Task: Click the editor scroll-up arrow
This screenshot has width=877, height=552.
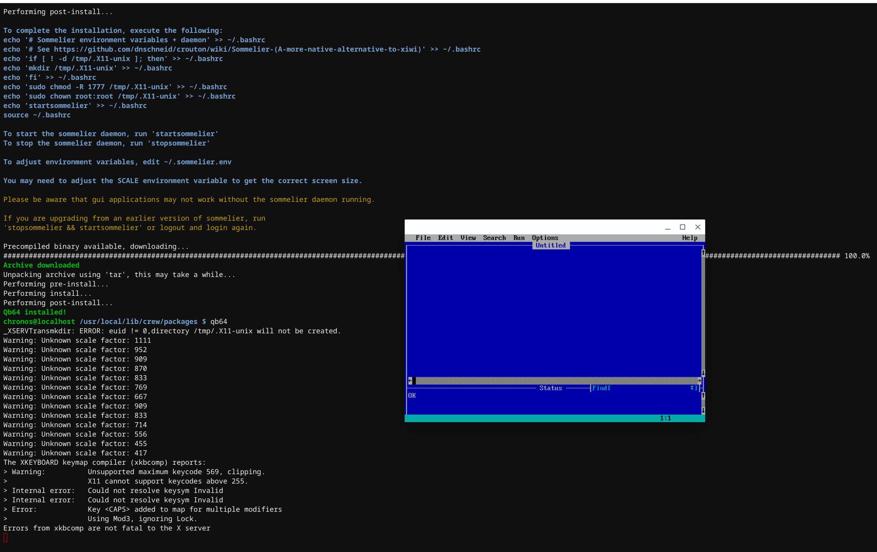Action: coord(703,253)
